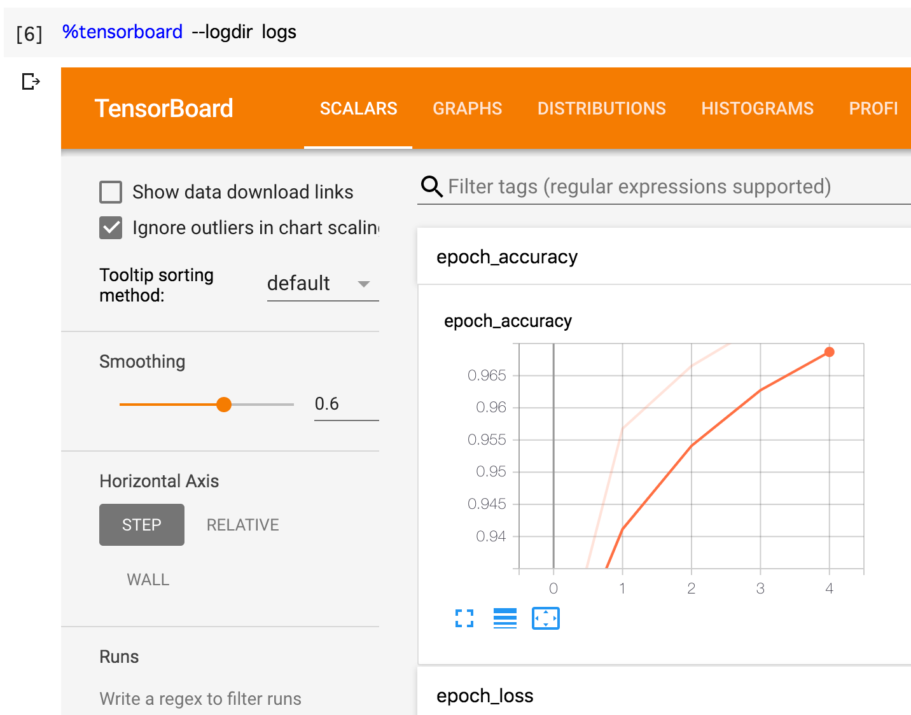Viewport: 911px width, 715px height.
Task: Select RELATIVE horizontal axis
Action: point(243,525)
